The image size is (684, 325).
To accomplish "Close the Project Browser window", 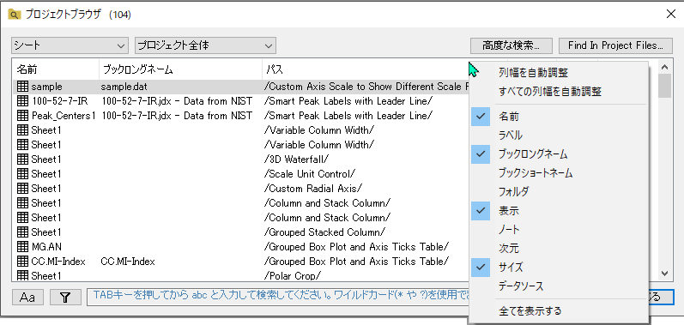I will point(671,14).
